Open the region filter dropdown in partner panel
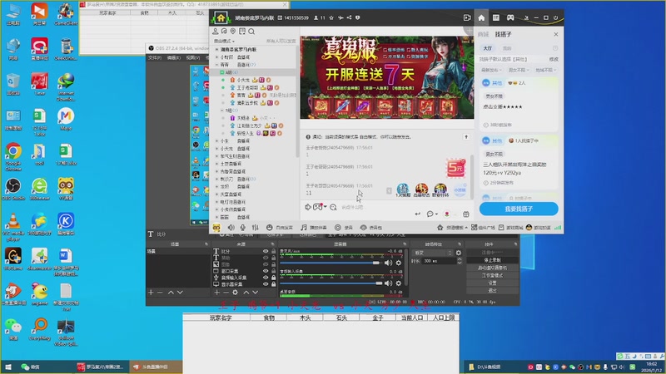 (546, 70)
